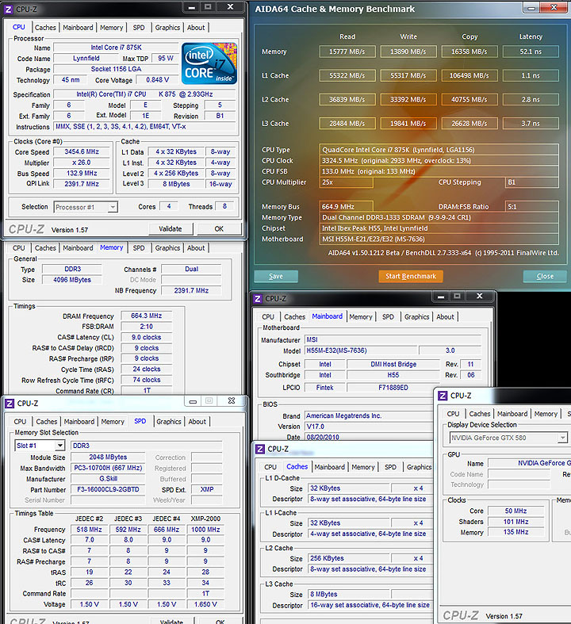The width and height of the screenshot is (571, 624).
Task: Select About tab in the Mainboard CPU-Z window
Action: [x=445, y=317]
